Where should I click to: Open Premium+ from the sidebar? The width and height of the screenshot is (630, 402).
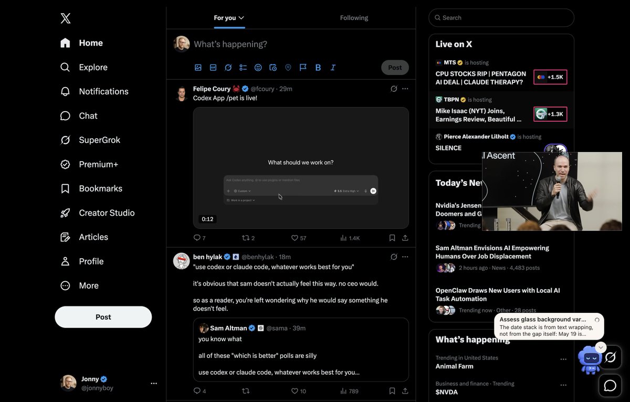89,164
